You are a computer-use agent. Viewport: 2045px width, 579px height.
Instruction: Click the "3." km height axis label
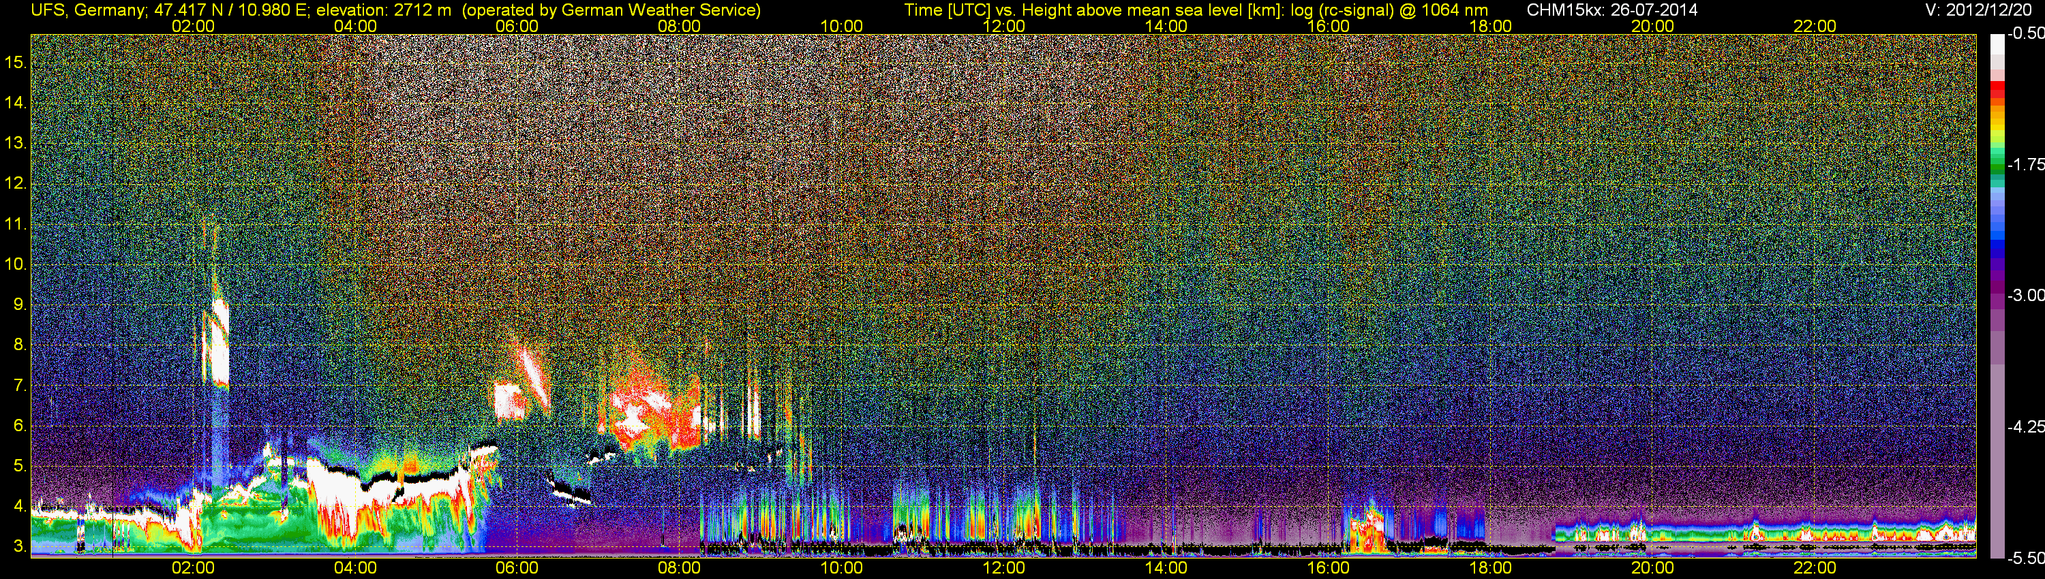pyautogui.click(x=20, y=546)
